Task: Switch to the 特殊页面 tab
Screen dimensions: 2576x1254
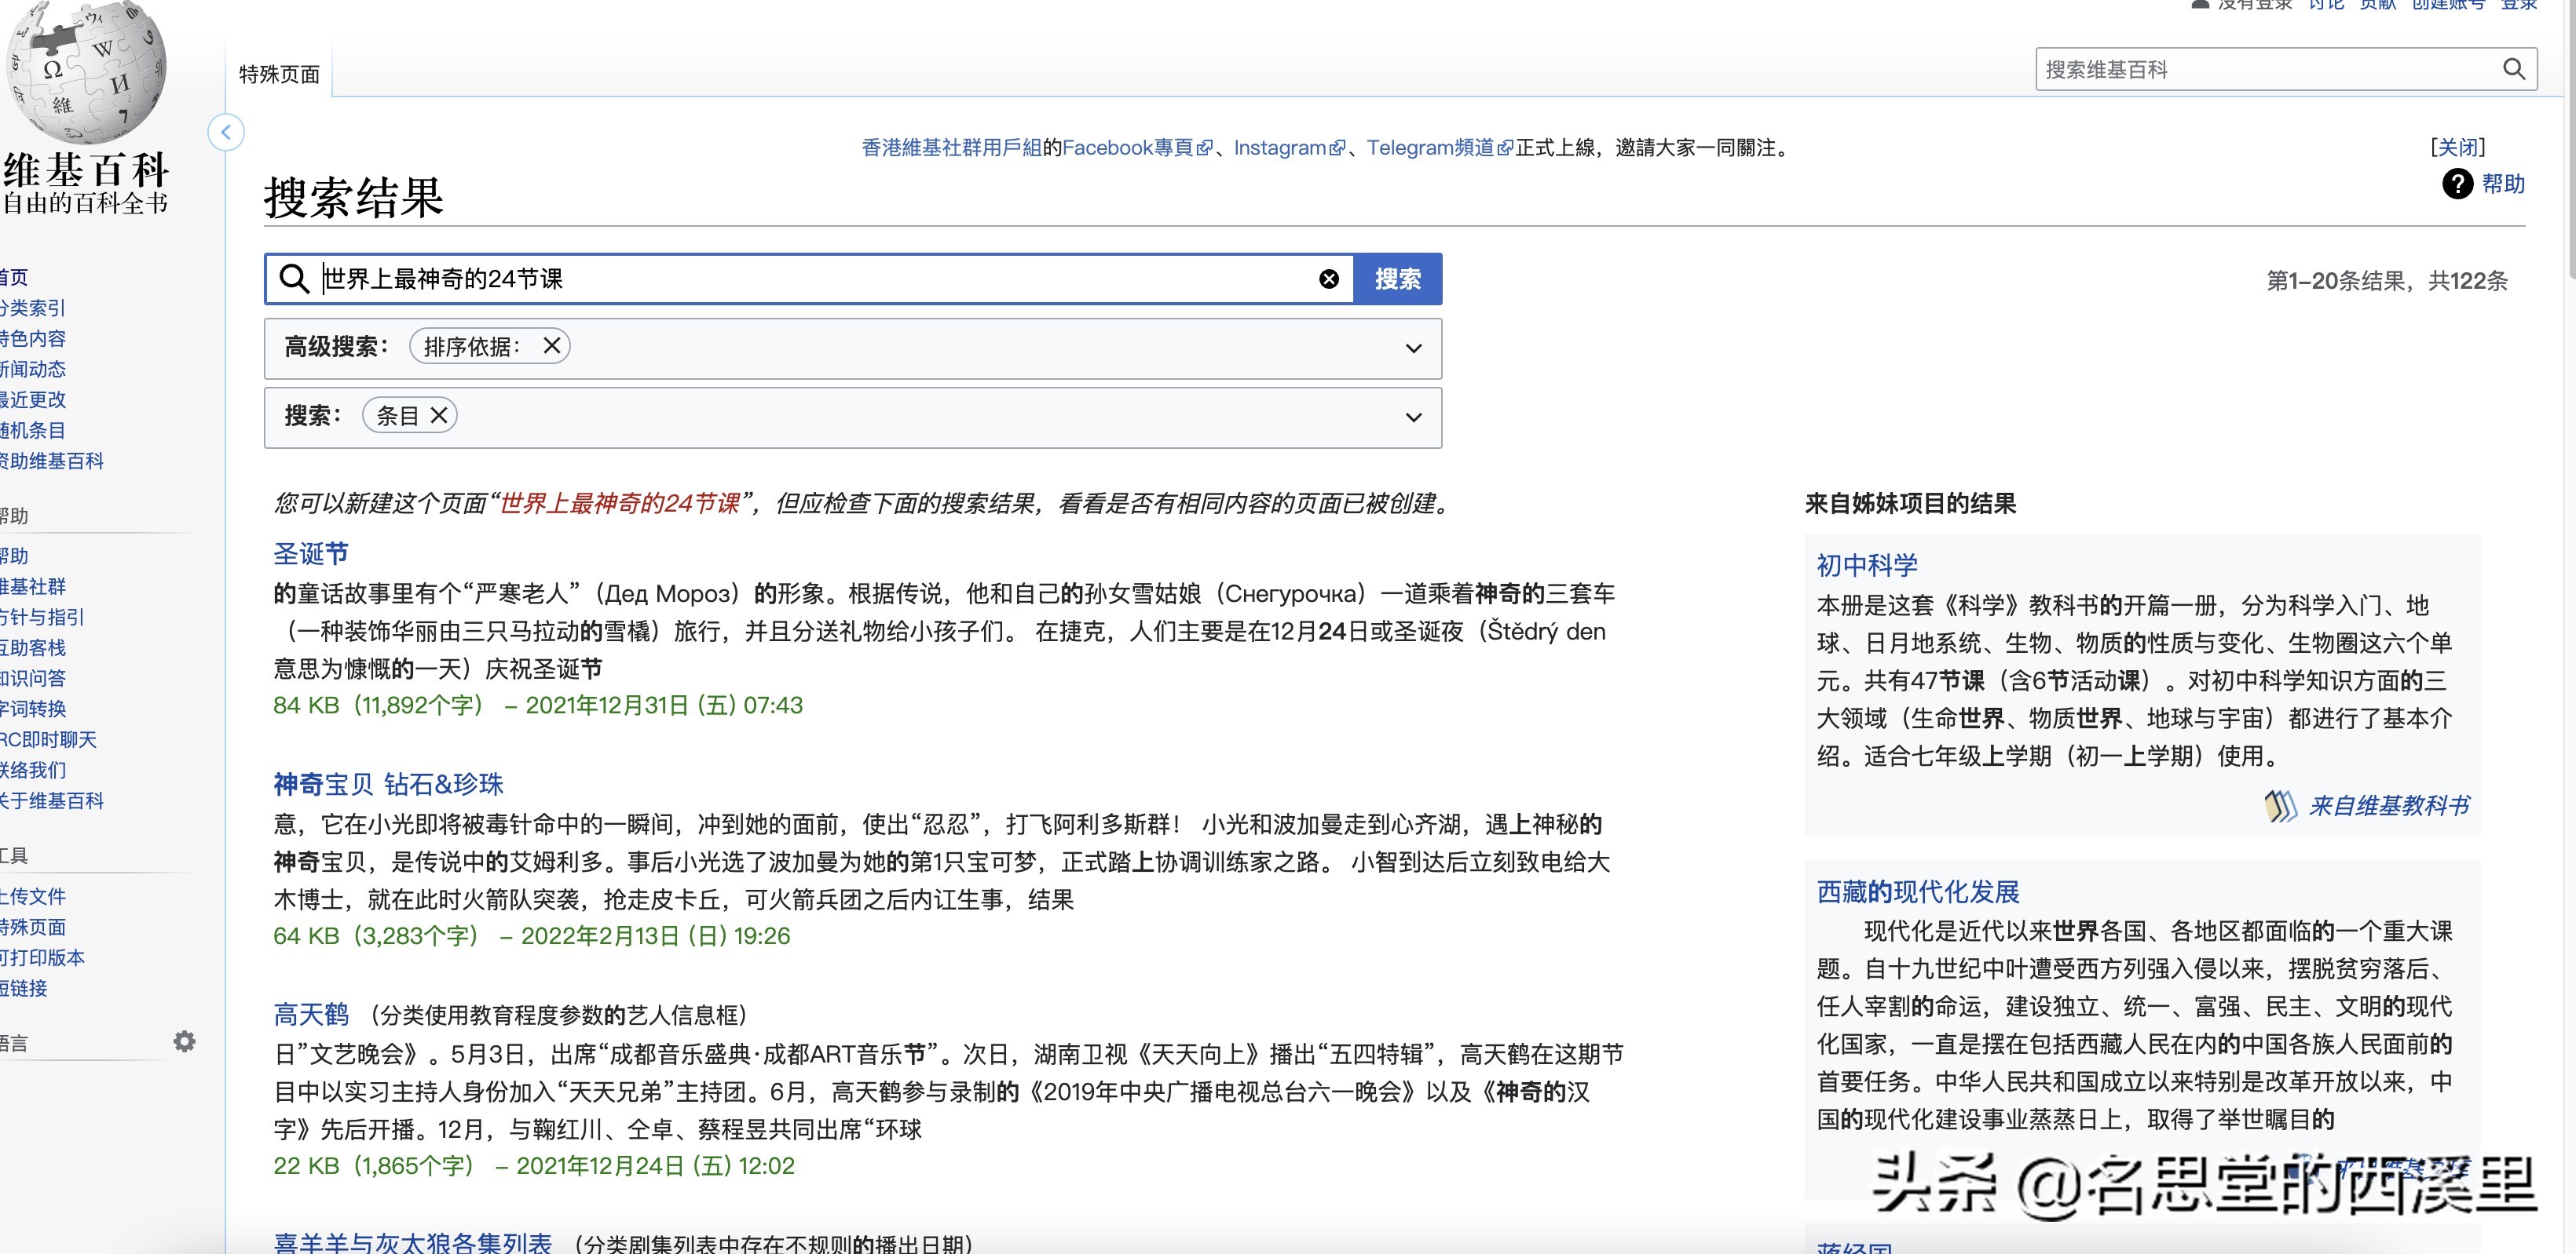Action: (x=277, y=72)
